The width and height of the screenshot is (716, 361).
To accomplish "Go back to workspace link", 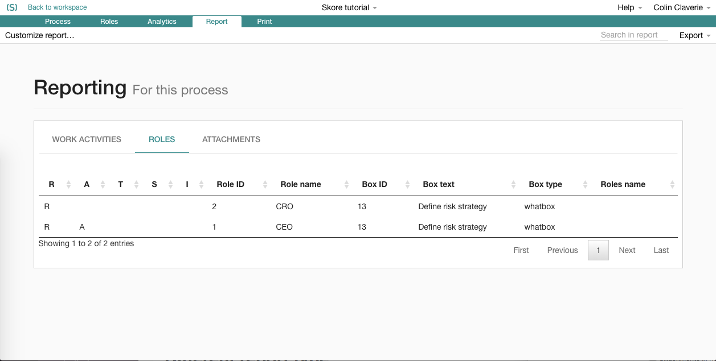I will pyautogui.click(x=58, y=7).
